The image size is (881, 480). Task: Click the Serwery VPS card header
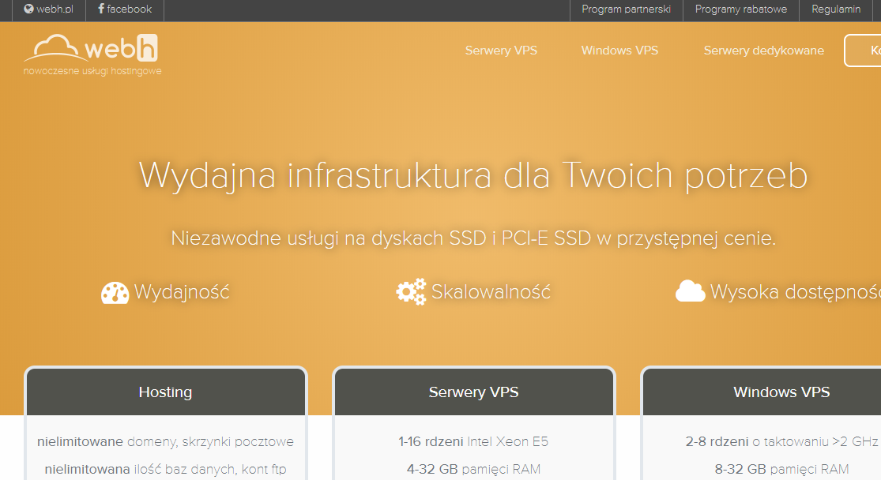click(x=473, y=392)
